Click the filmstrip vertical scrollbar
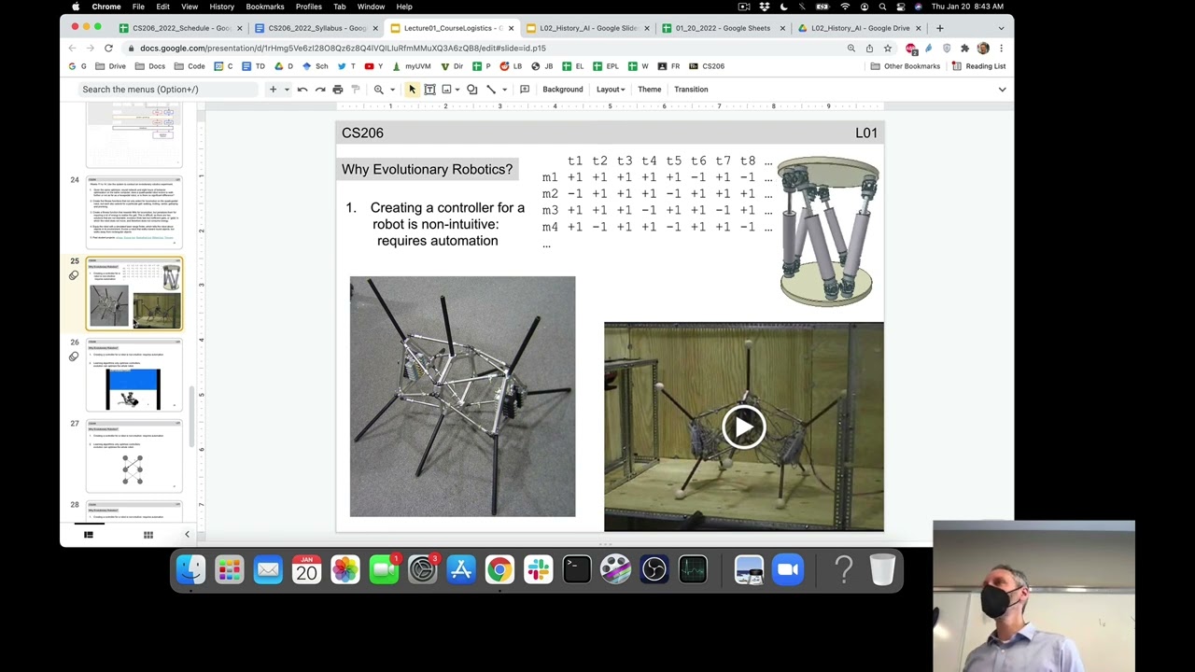The image size is (1195, 672). (x=192, y=416)
